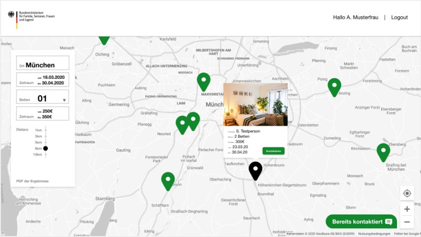Click the 300€ price in the card
421x237 pixels.
click(x=240, y=141)
